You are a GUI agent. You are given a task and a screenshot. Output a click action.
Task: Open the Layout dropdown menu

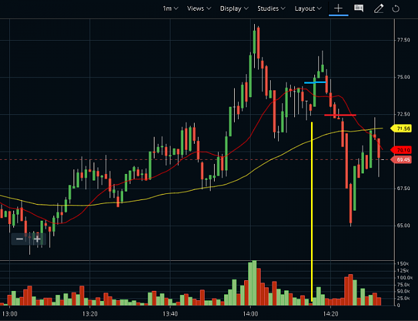(x=308, y=9)
